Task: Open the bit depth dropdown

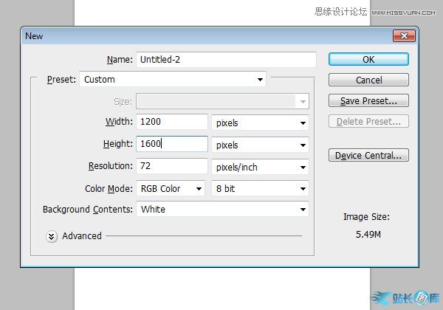Action: (x=260, y=189)
